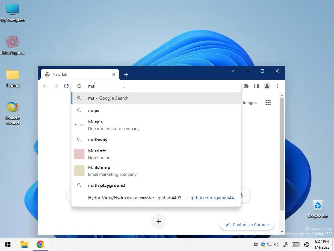The height and width of the screenshot is (251, 334).
Task: Click the search icon beside 'maps'
Action: (x=79, y=110)
